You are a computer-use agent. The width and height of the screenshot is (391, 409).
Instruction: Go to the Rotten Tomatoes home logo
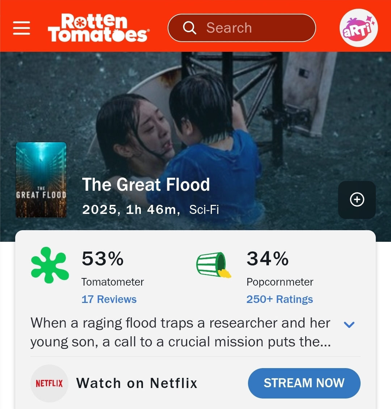[98, 28]
